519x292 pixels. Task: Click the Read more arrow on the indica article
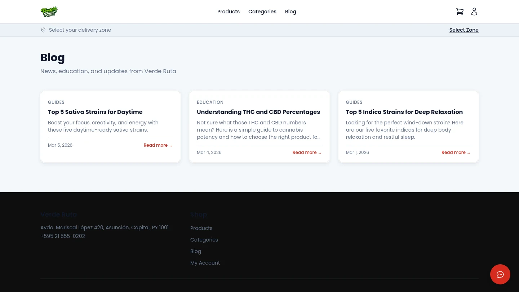pos(456,152)
